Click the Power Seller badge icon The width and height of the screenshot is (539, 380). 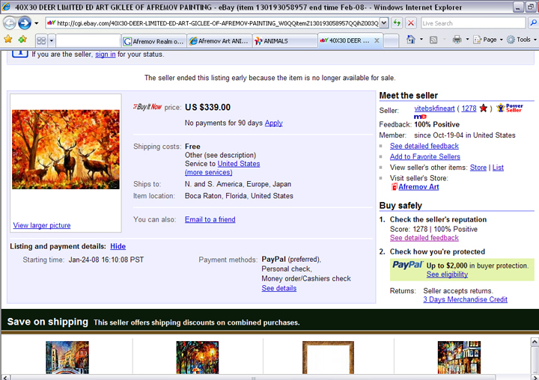point(510,108)
